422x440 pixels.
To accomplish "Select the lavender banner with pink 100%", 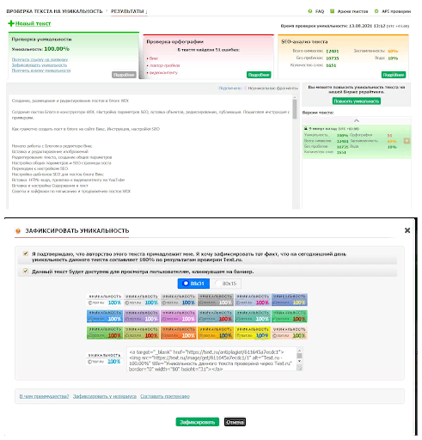I will (x=253, y=300).
